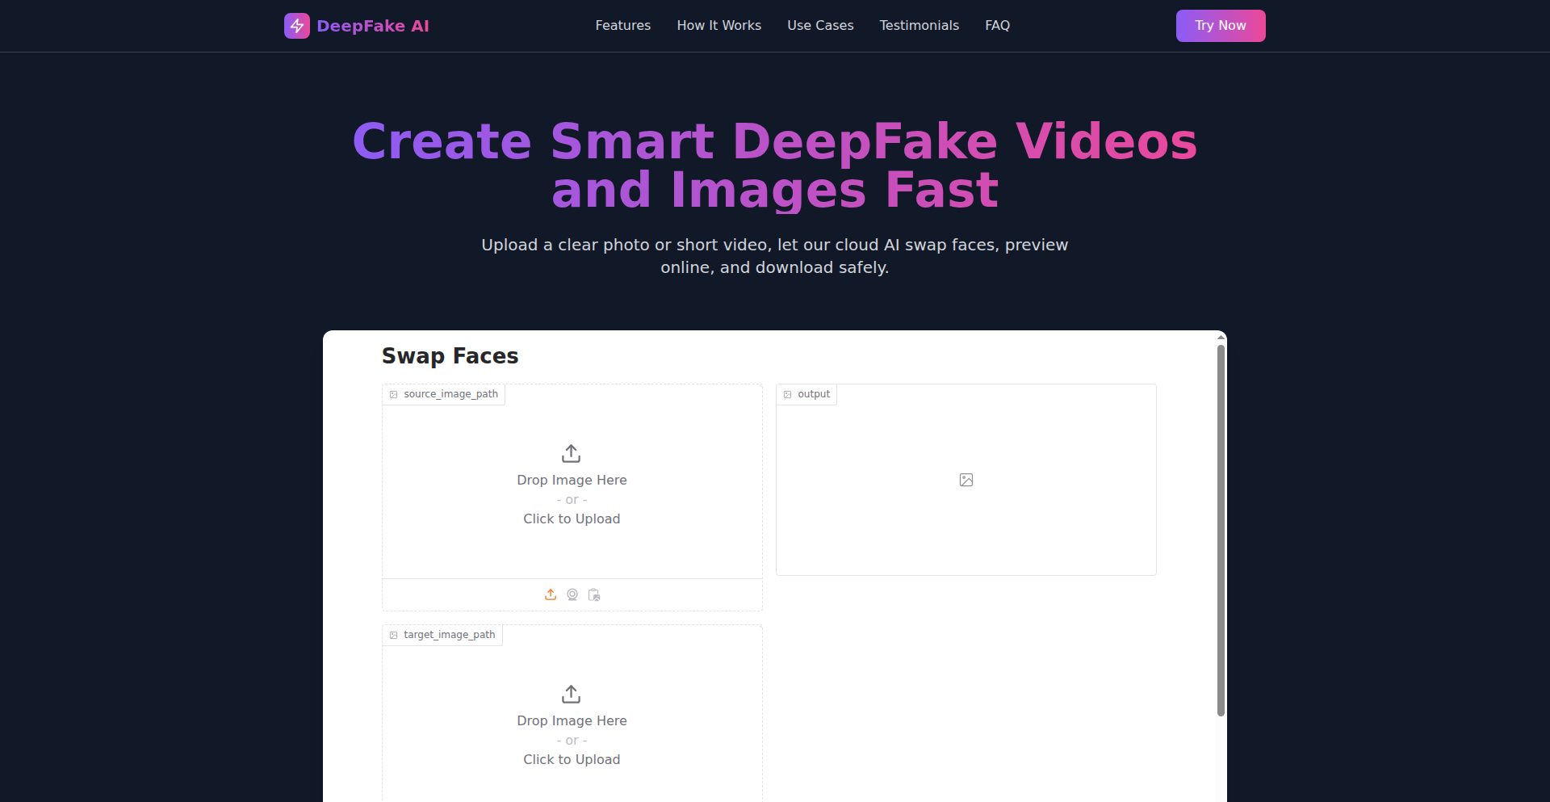This screenshot has height=802, width=1550.
Task: Click the upload arrow icon in target_image_path area
Action: point(572,694)
